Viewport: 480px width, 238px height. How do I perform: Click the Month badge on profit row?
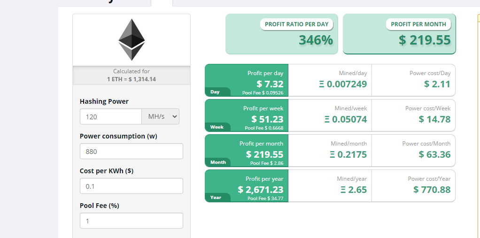pos(217,162)
